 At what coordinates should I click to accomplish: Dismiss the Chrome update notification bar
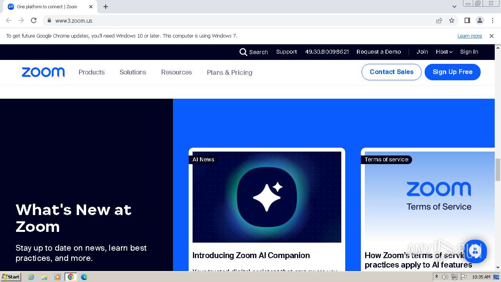pyautogui.click(x=492, y=36)
